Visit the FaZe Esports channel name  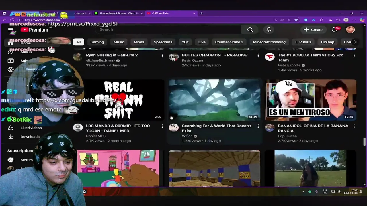(289, 65)
